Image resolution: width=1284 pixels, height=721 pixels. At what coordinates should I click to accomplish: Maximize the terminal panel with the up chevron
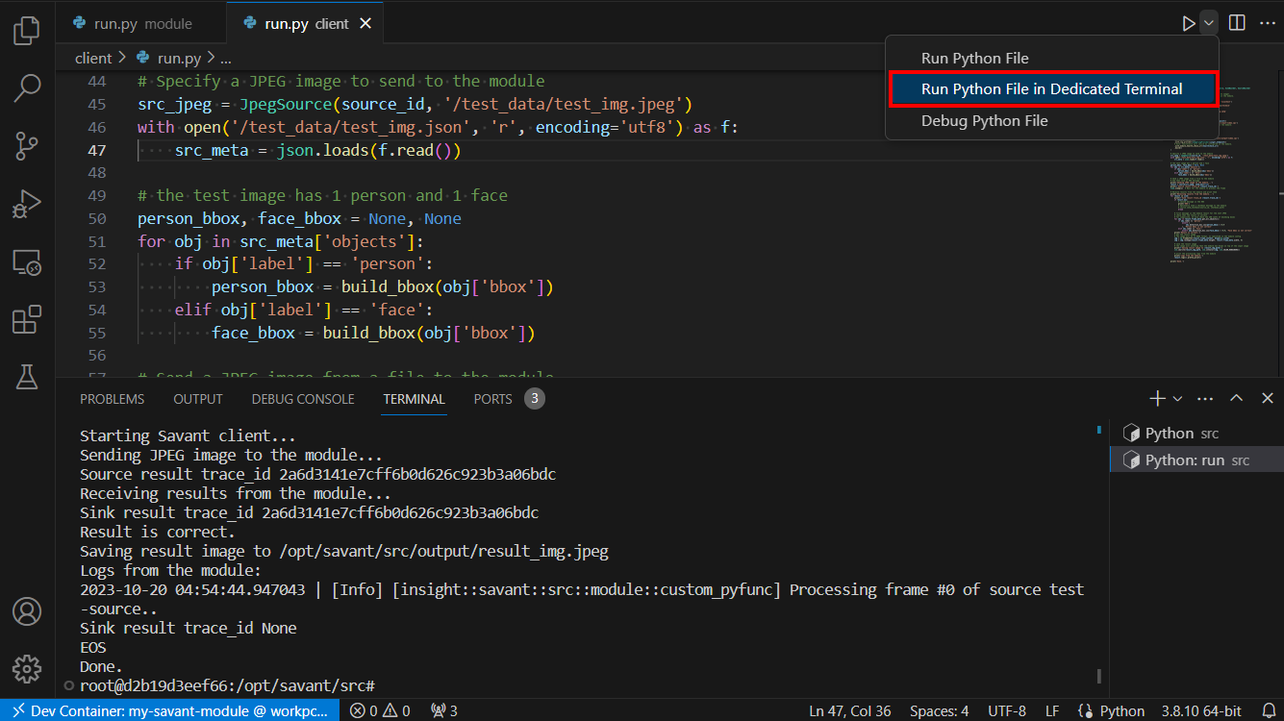click(1237, 398)
